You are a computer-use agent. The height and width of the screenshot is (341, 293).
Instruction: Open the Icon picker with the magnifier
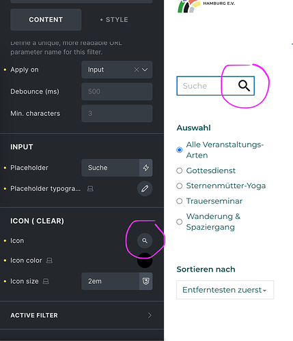pos(145,241)
